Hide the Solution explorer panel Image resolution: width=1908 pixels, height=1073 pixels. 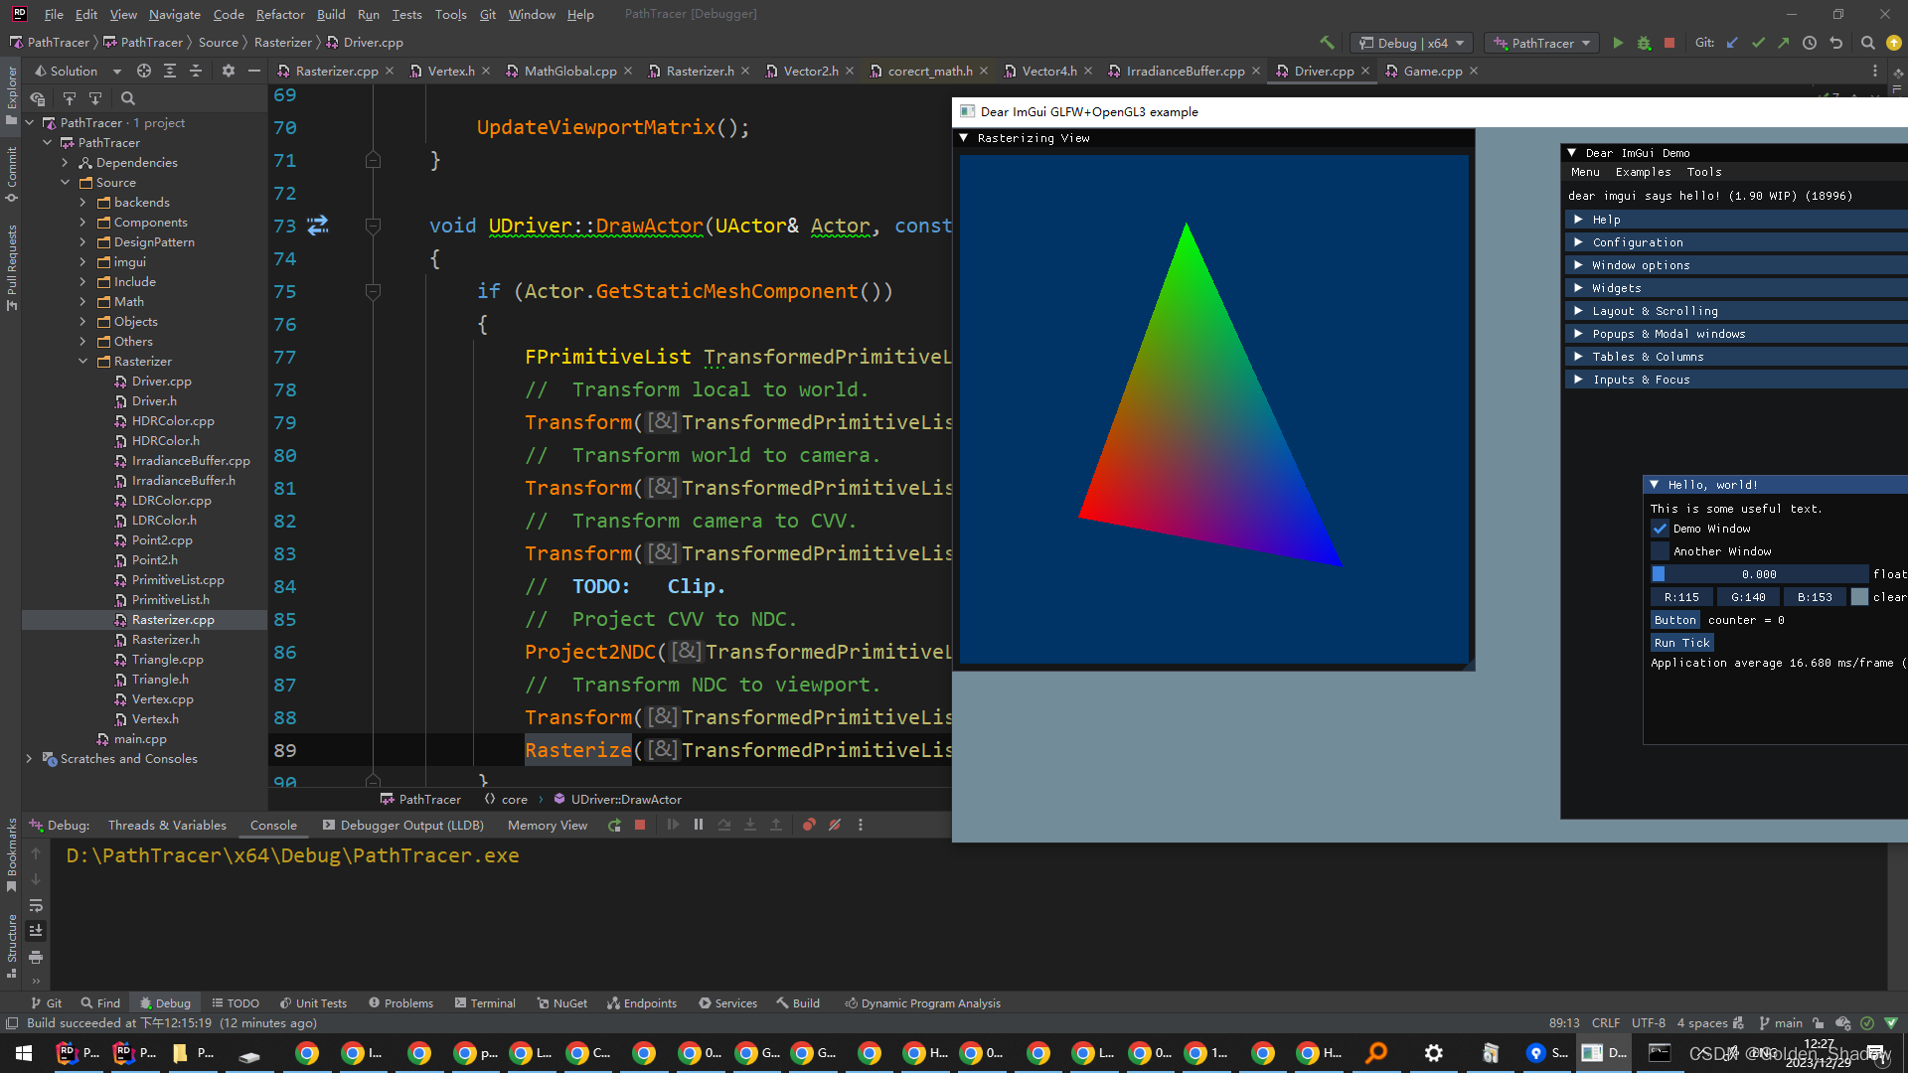click(x=253, y=71)
